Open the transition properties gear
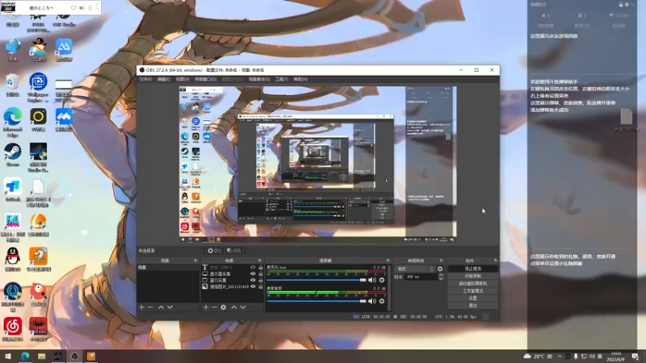The width and height of the screenshot is (646, 363). pos(440,269)
